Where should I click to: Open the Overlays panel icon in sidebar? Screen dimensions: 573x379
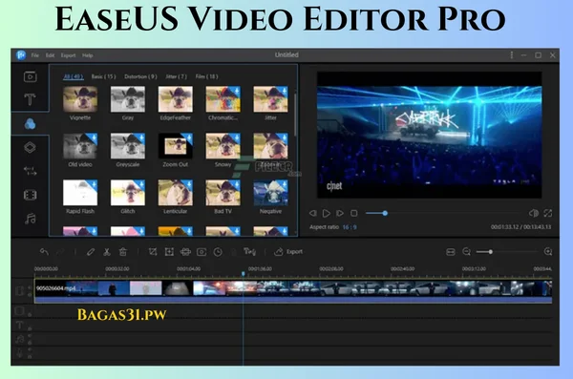click(x=30, y=147)
